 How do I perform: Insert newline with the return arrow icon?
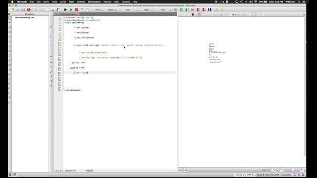coord(51,56)
